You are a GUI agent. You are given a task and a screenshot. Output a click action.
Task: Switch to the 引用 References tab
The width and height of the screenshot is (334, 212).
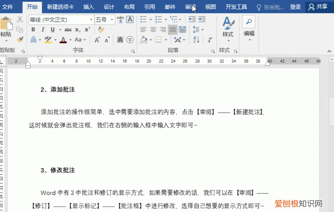[150, 7]
